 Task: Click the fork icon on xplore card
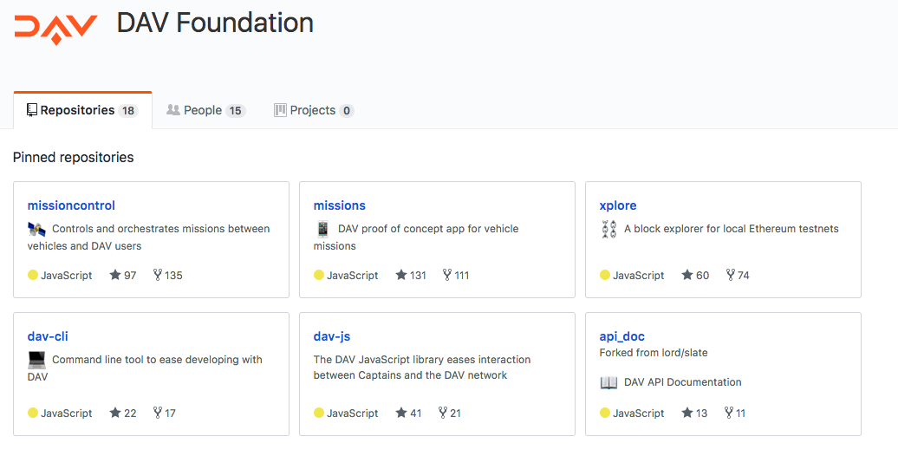point(731,275)
